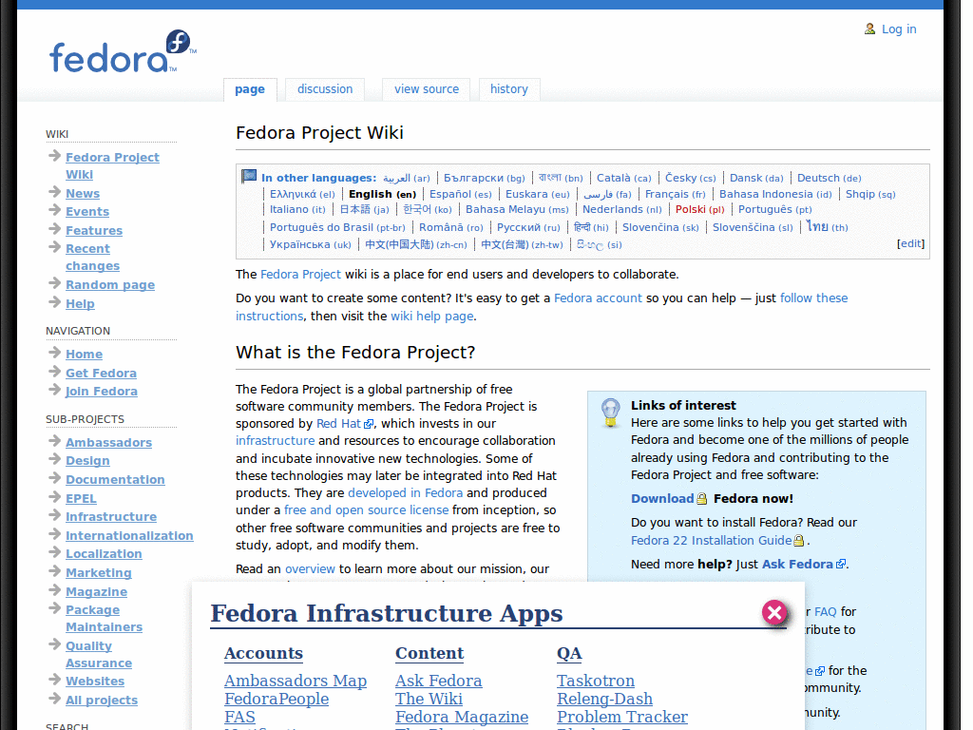Open Ambassadors Map under Accounts
Image resolution: width=973 pixels, height=730 pixels.
296,681
